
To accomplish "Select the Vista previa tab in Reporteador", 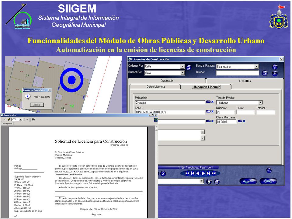I will pyautogui.click(x=7, y=123).
